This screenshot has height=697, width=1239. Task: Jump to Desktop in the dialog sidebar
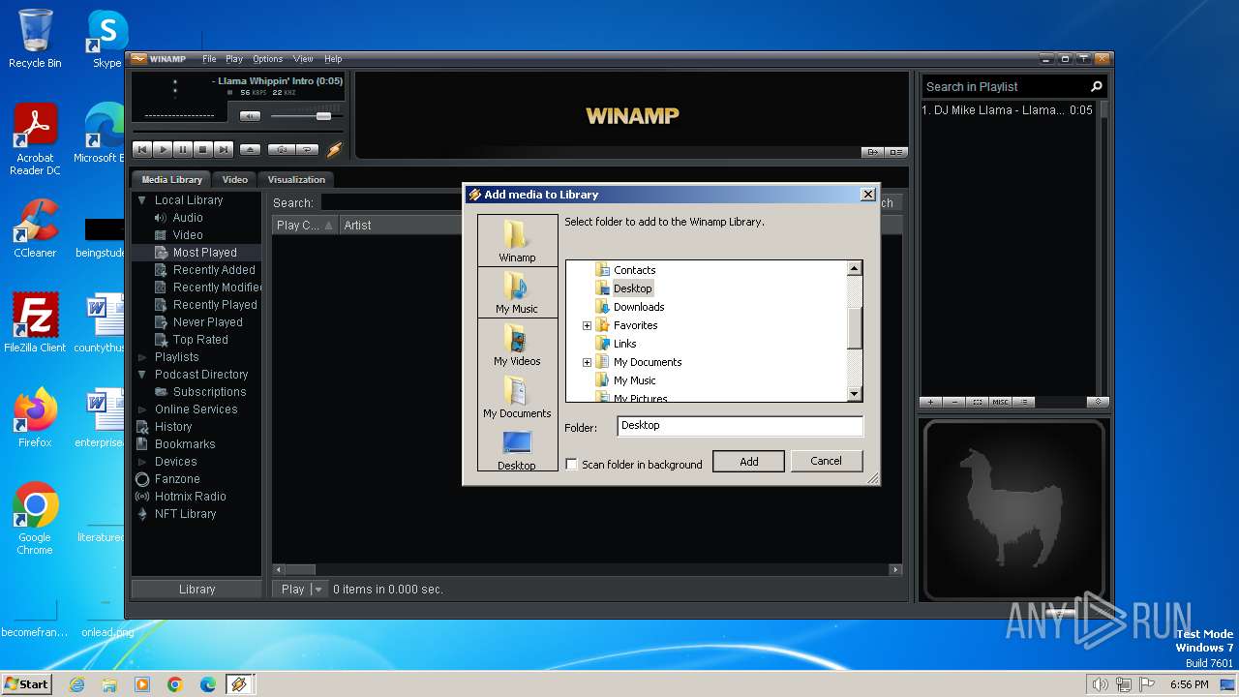[517, 449]
